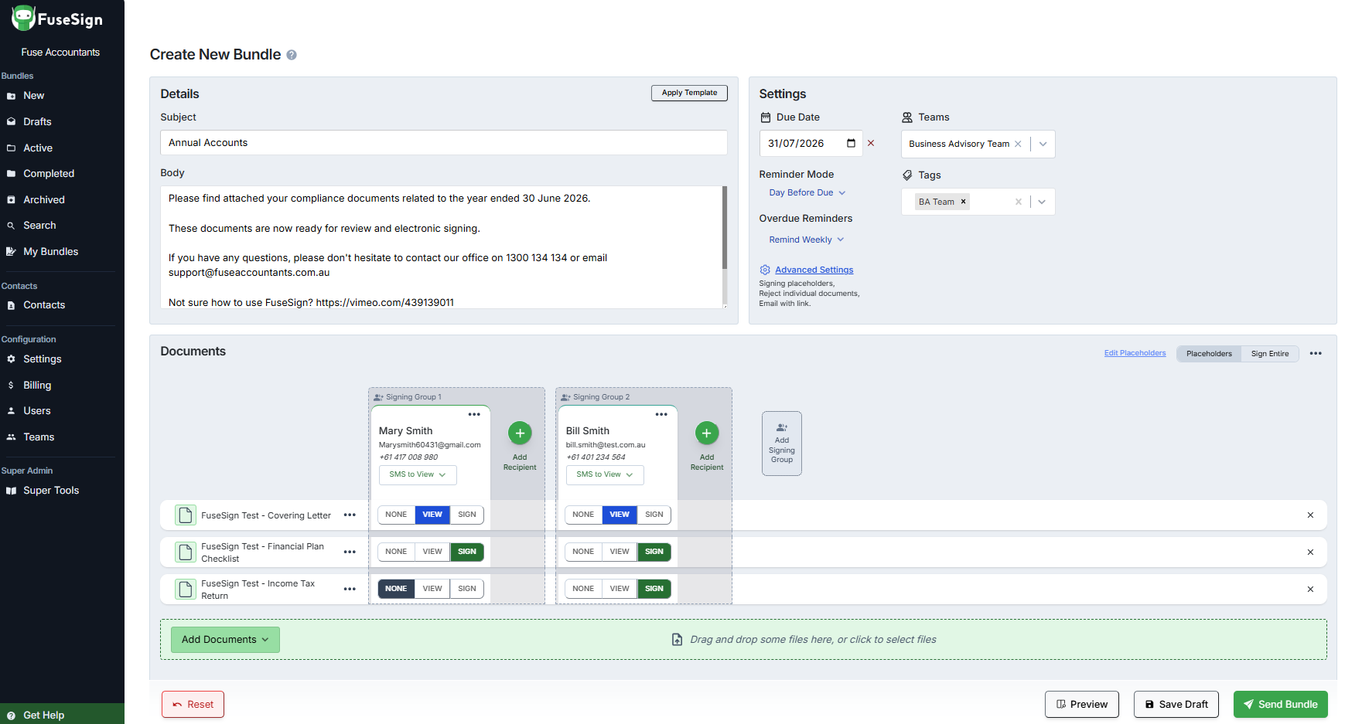Click the Reset button
The height and width of the screenshot is (724, 1345).
tap(193, 705)
